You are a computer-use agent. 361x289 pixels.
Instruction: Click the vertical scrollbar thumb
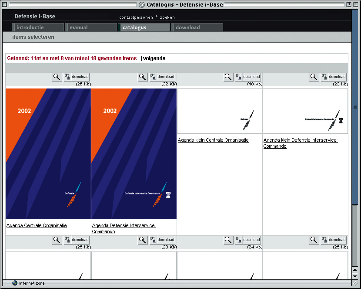(355, 107)
